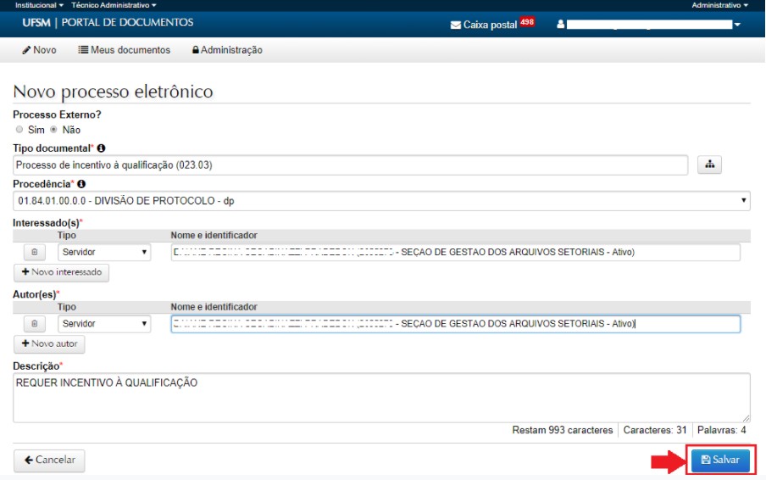The width and height of the screenshot is (766, 480).
Task: Open the Caixa postal envelope icon
Action: point(456,25)
